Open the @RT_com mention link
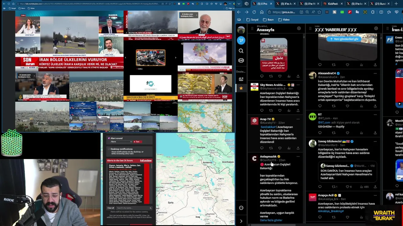 (x=324, y=122)
